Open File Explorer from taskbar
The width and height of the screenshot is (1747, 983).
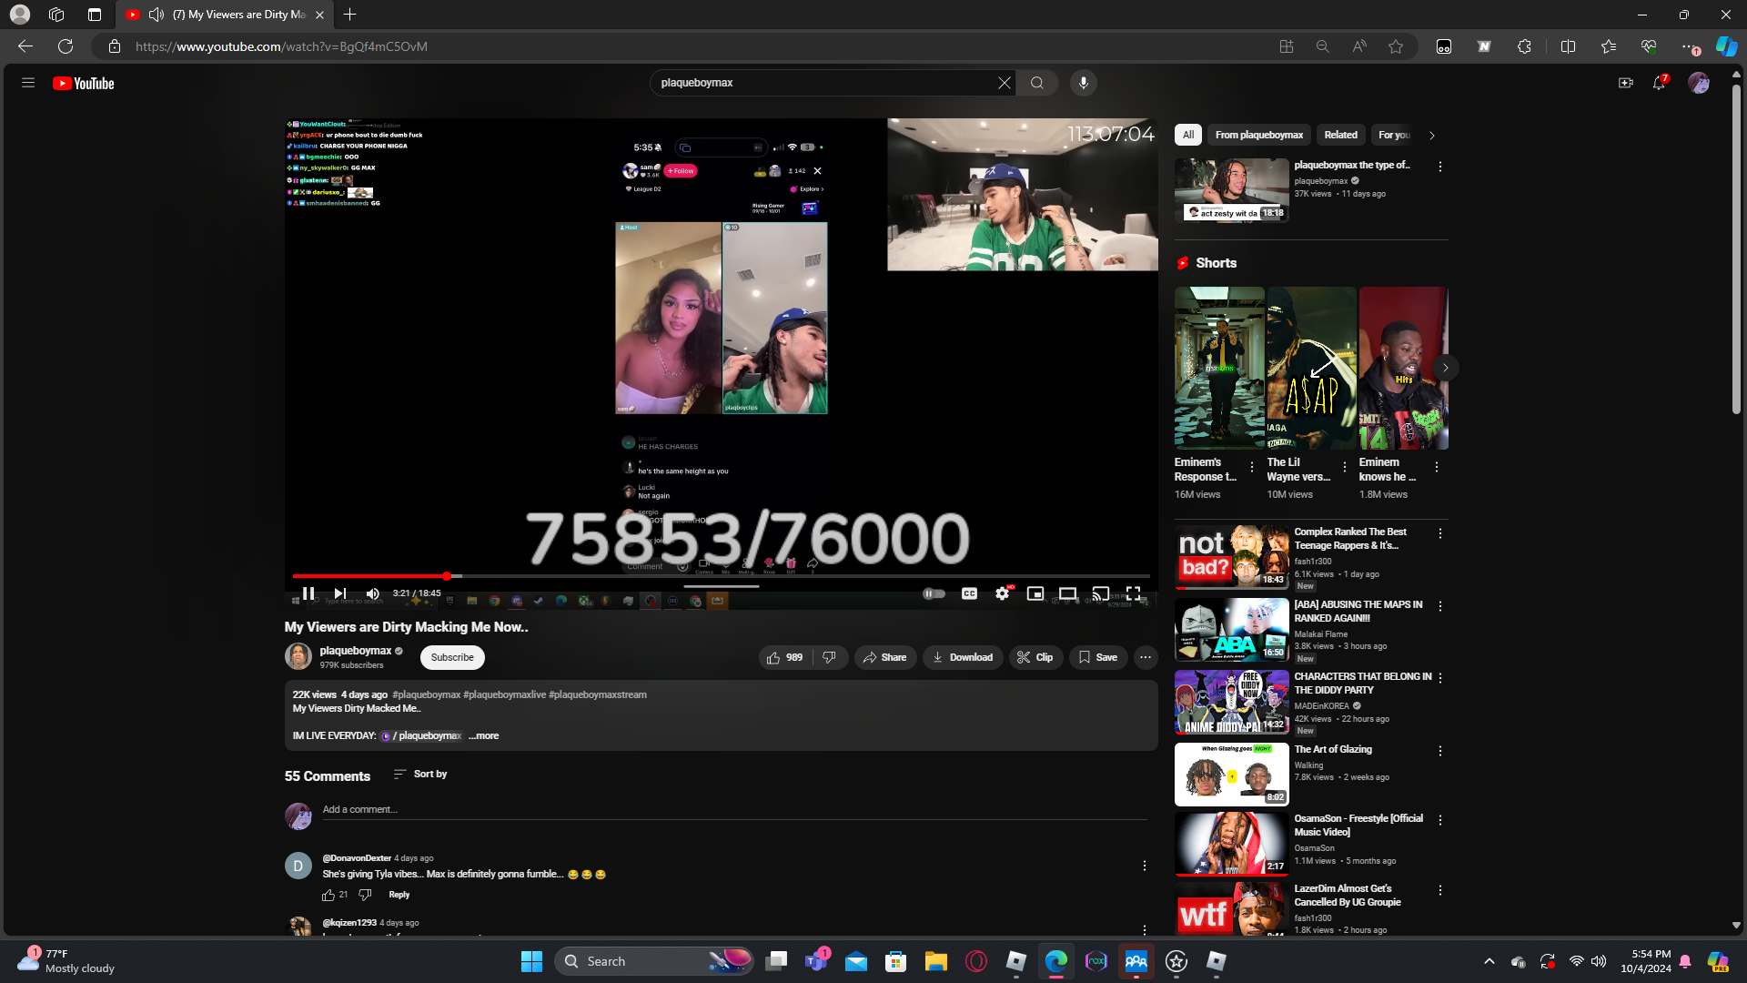(x=935, y=961)
